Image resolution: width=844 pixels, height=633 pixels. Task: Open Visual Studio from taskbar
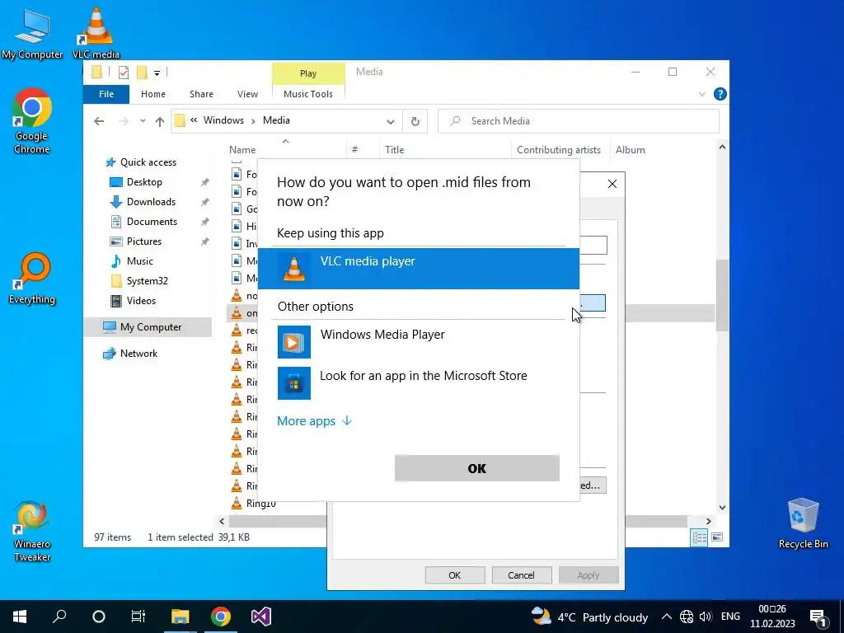tap(261, 617)
